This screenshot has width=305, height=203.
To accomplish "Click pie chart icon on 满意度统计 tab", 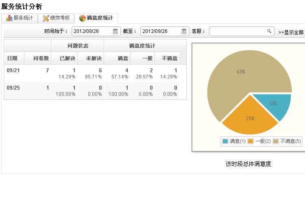I will (83, 18).
